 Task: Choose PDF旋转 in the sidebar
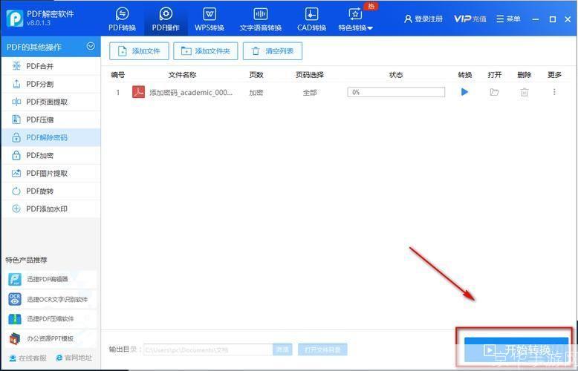[x=51, y=191]
